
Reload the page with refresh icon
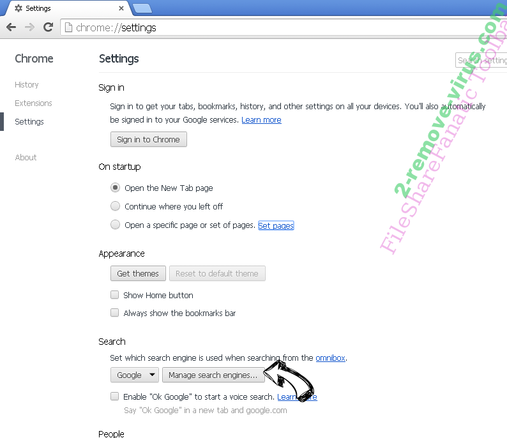[48, 27]
